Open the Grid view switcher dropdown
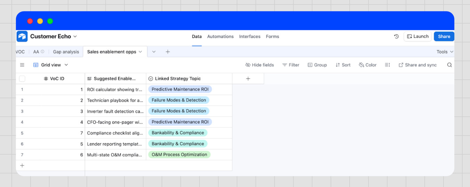The height and width of the screenshot is (187, 470). pyautogui.click(x=51, y=65)
